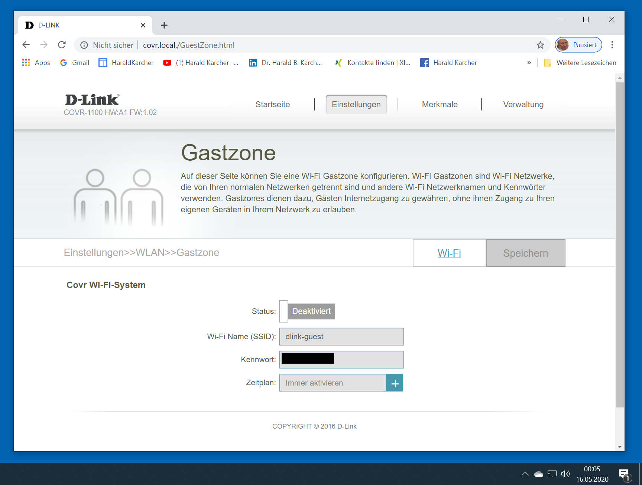Open the Apps grid shortcut
Image resolution: width=642 pixels, height=485 pixels.
(36, 63)
